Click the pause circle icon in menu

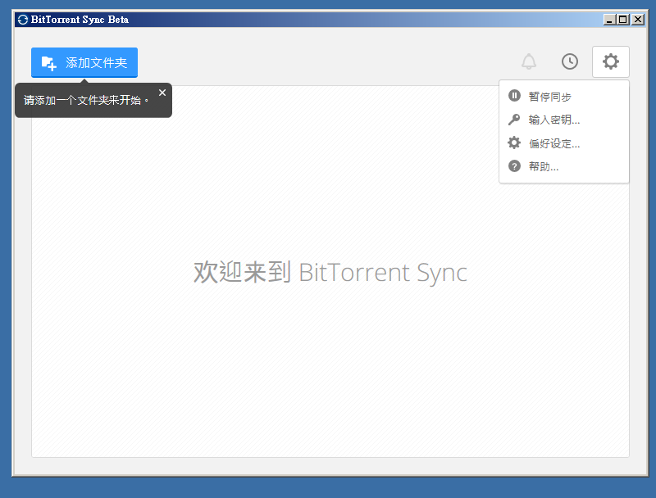[514, 96]
